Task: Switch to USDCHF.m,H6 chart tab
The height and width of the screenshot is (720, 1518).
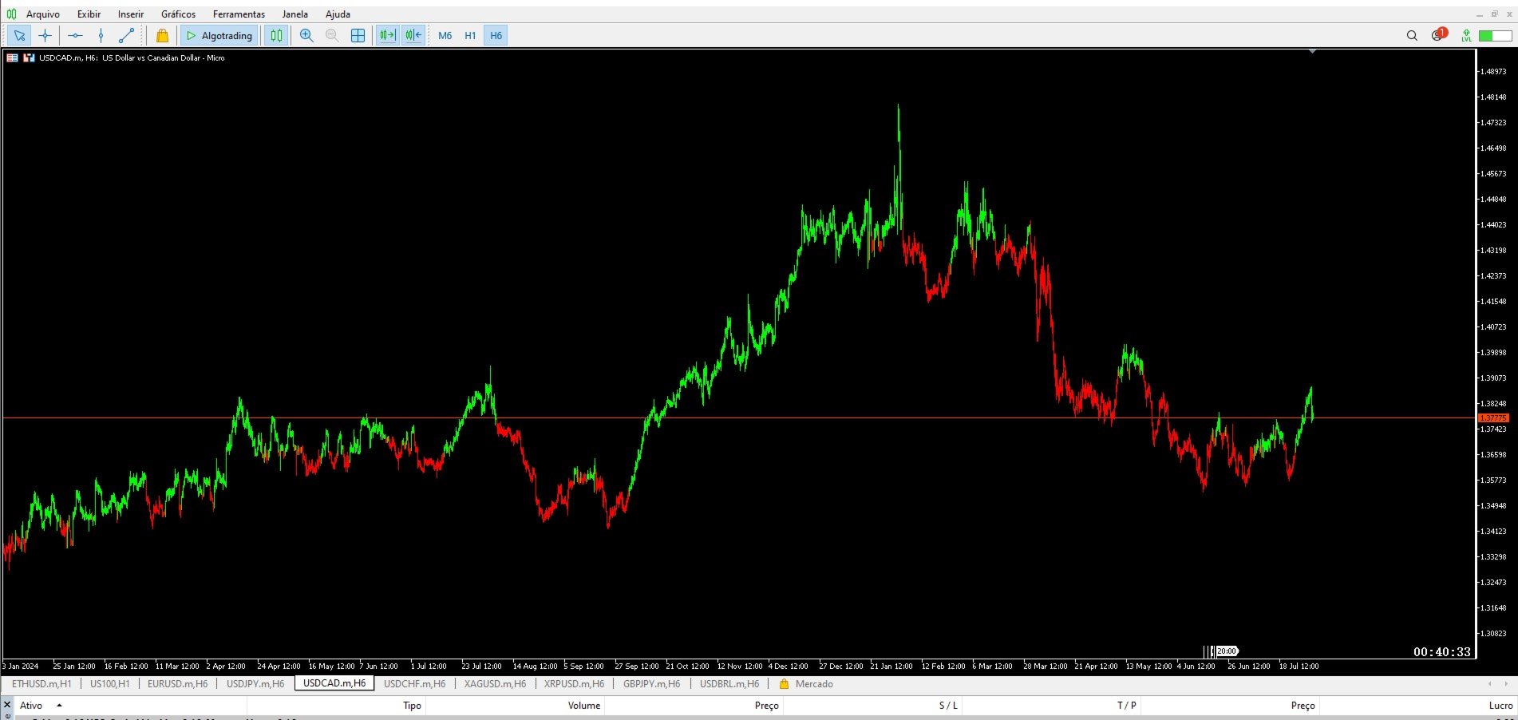Action: pyautogui.click(x=414, y=683)
